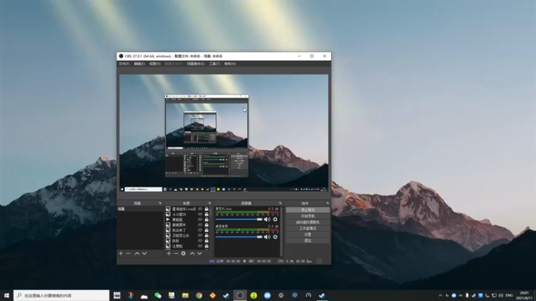The width and height of the screenshot is (536, 301).
Task: Click the CPU usage status bar text
Action: pyautogui.click(x=295, y=262)
